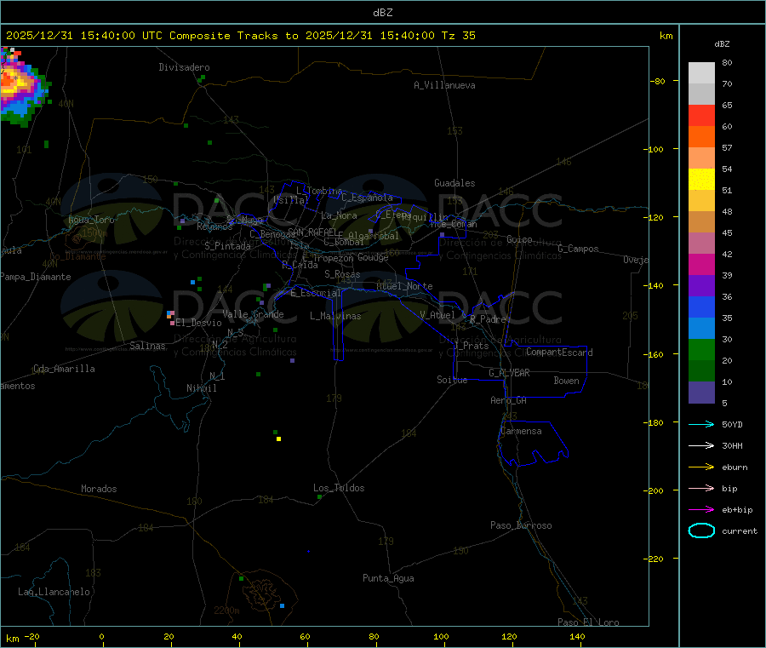Click the timestamp header text line
The image size is (766, 648).
(240, 36)
